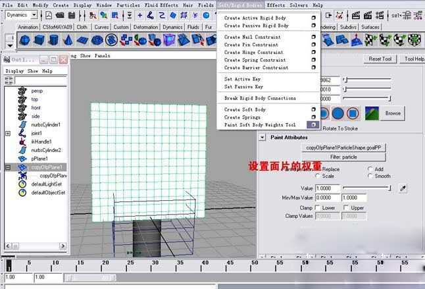Collapse the copyOfpPlane1 node in Outliner
The width and height of the screenshot is (425, 289).
point(8,167)
